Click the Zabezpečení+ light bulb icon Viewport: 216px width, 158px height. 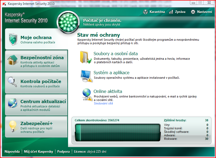13,126
